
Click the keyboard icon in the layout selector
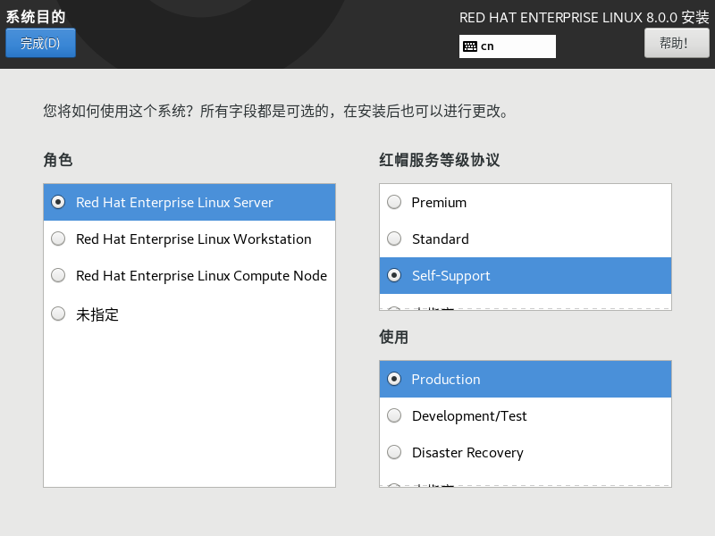coord(472,46)
